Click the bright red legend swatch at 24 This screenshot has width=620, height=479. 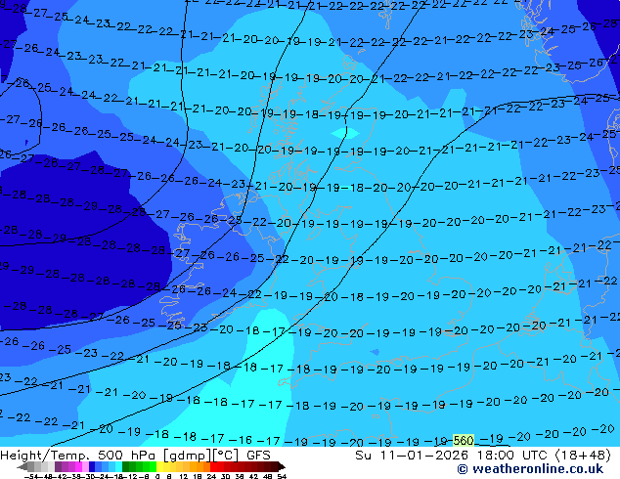point(213,466)
